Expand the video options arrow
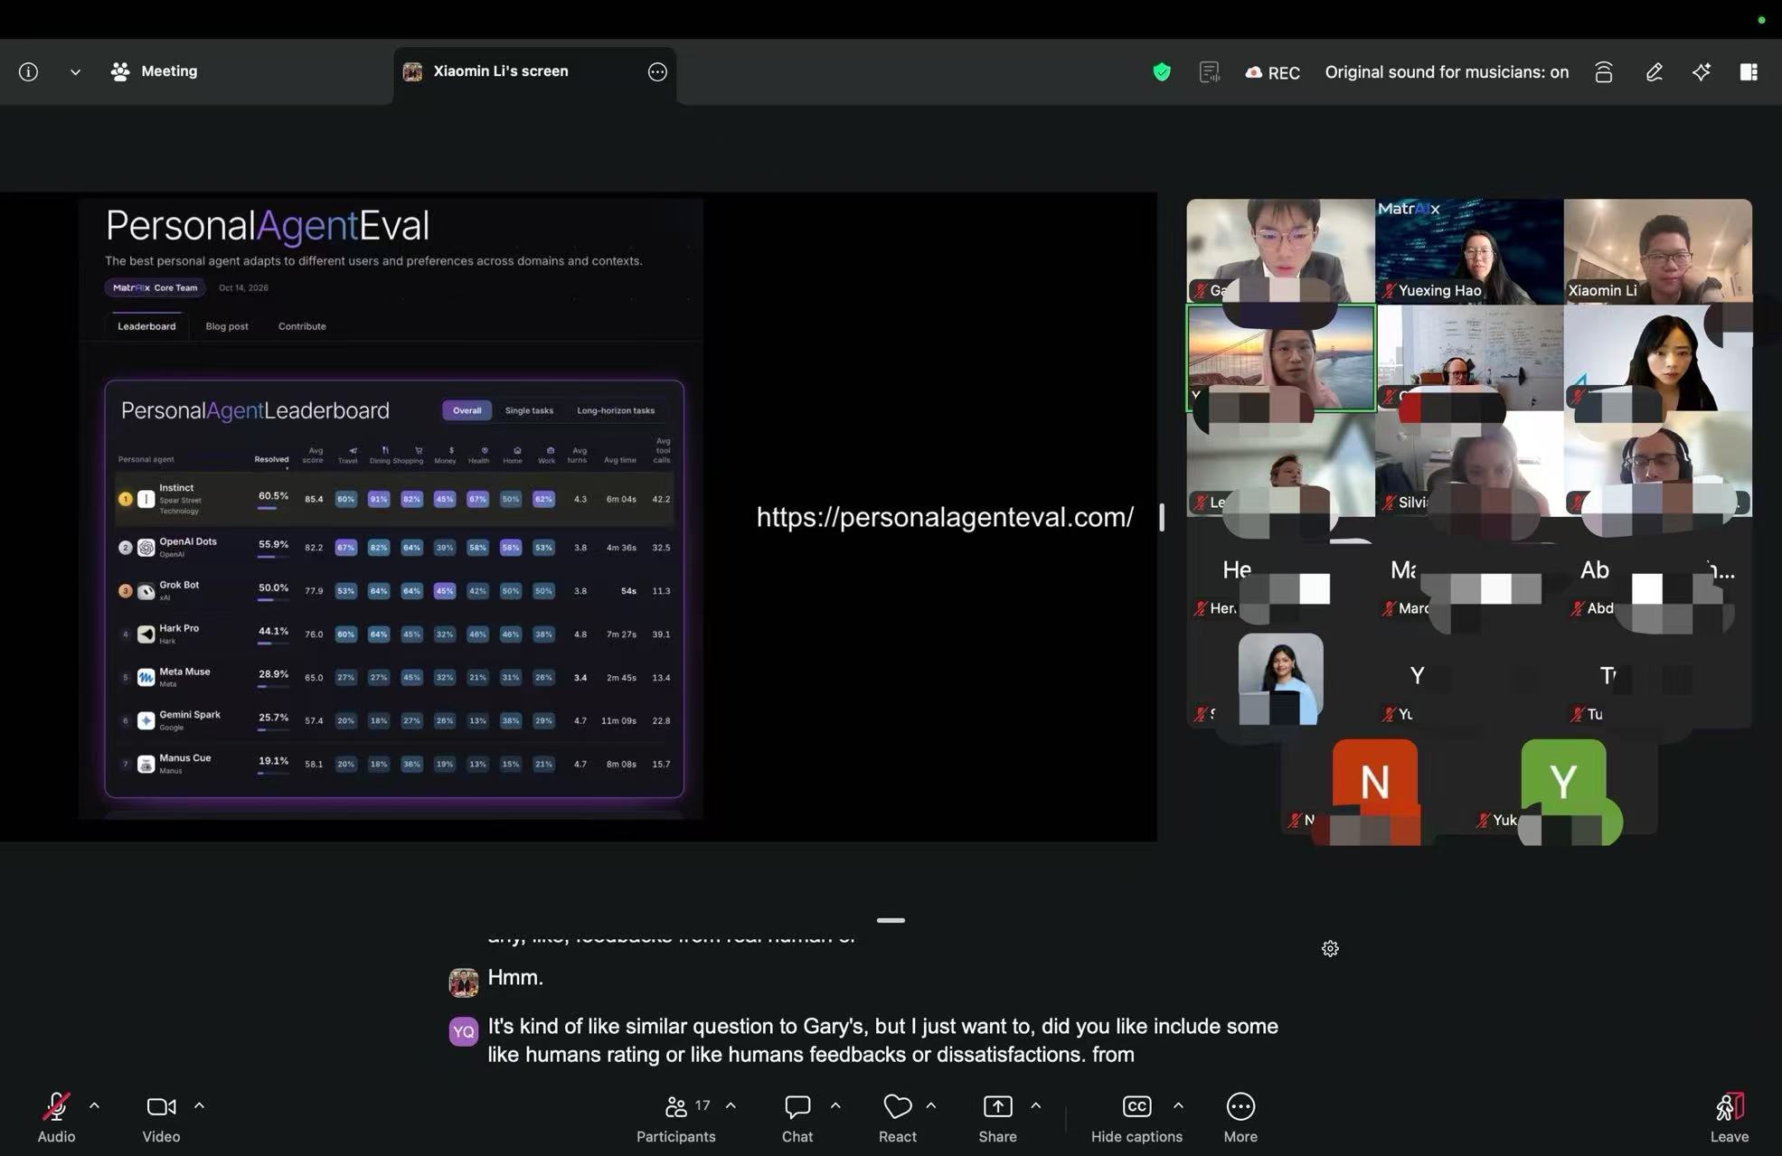The image size is (1782, 1156). (199, 1105)
